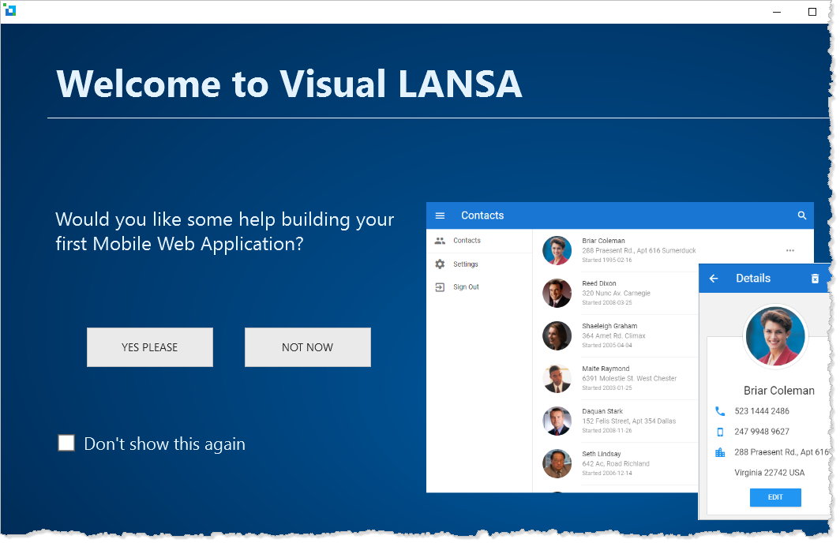
Task: Click phone number 523 1444 2486
Action: [762, 411]
